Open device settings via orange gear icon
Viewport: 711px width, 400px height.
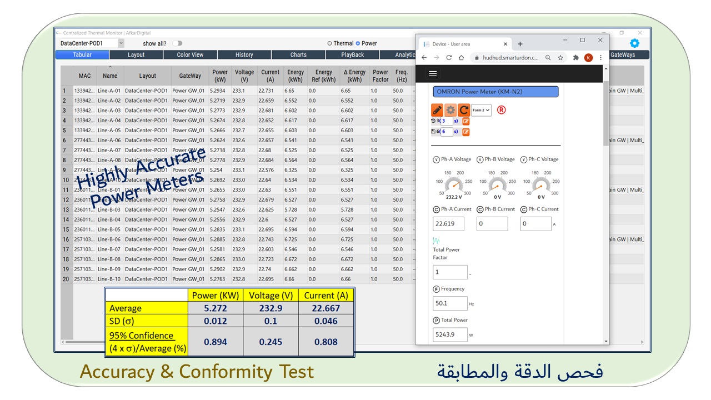[x=450, y=110]
